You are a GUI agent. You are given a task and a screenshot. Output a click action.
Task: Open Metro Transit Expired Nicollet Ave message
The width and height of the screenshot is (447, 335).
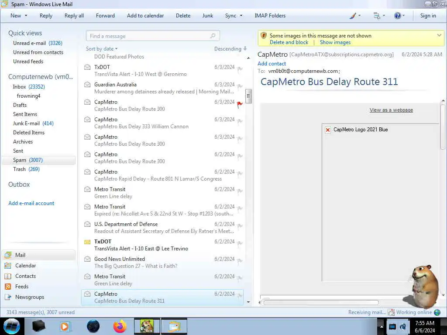point(162,210)
